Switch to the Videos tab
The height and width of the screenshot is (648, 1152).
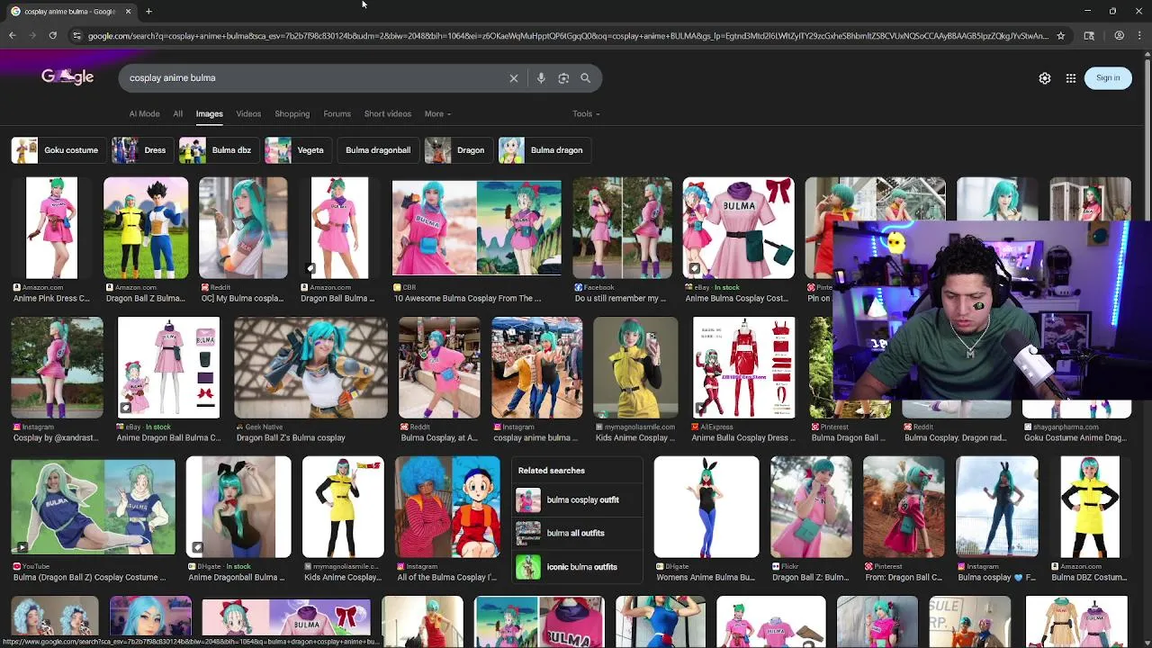[248, 114]
